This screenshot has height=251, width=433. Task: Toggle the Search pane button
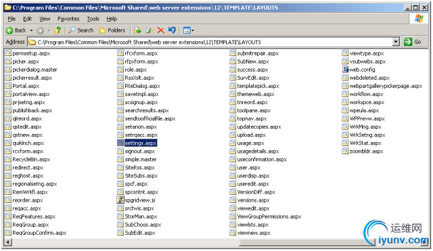[x=81, y=30]
